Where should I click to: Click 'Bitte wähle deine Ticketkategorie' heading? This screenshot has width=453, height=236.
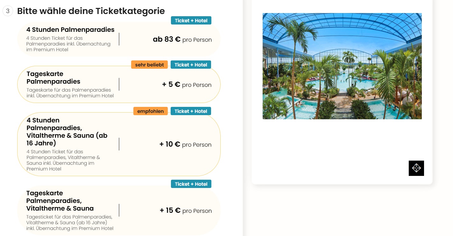pos(91,11)
